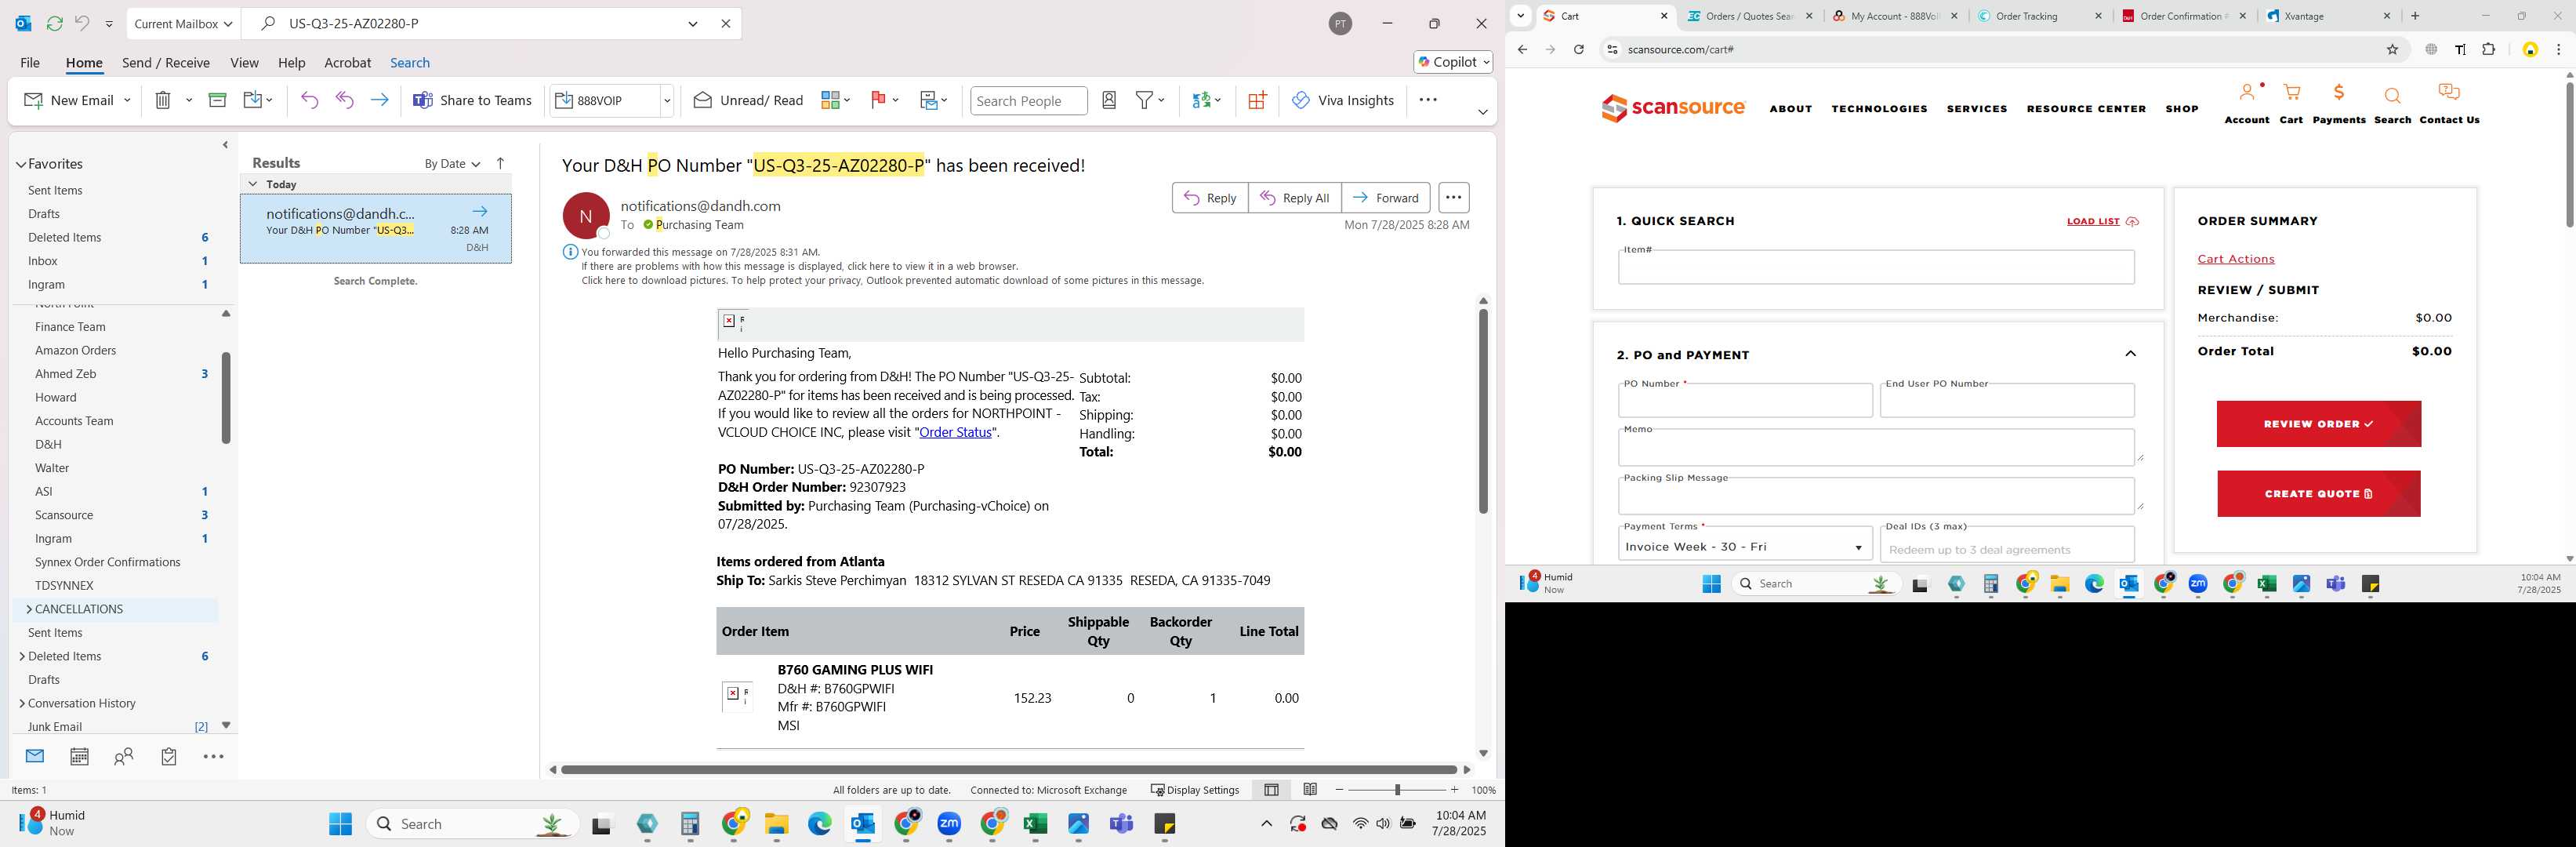Open the Categorize colored squares icon

coord(830,100)
